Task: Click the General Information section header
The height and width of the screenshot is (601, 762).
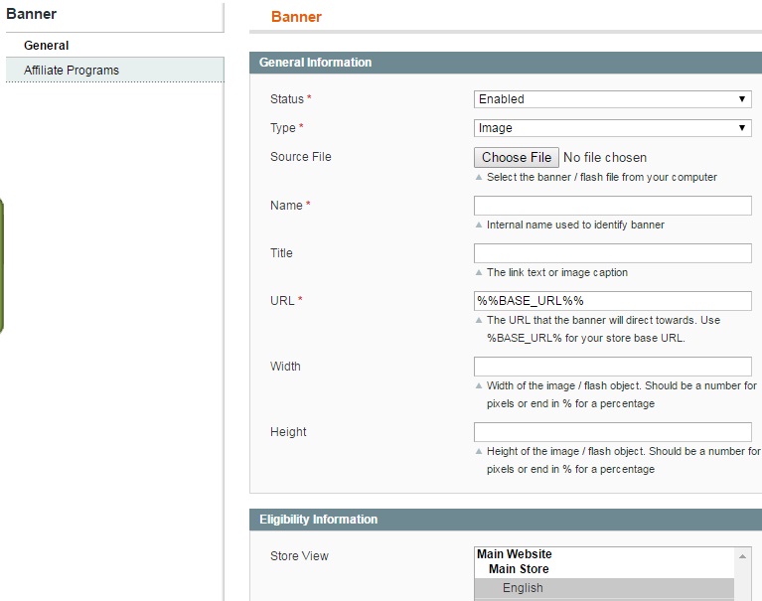Action: tap(315, 63)
